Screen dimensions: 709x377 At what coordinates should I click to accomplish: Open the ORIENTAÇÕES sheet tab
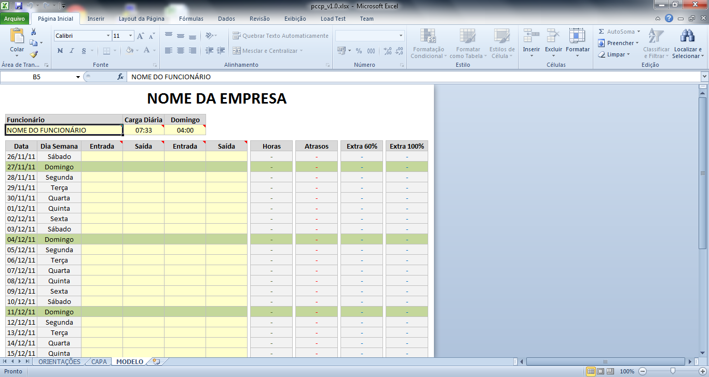[x=59, y=361]
